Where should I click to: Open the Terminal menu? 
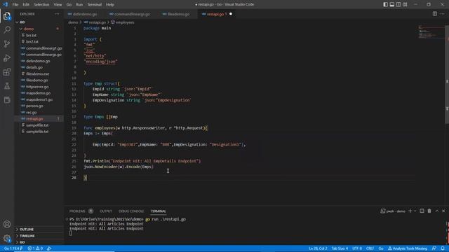95,5
